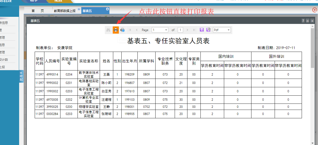Close the 教育部数据上报 tab
The width and height of the screenshot is (318, 145).
79,9
